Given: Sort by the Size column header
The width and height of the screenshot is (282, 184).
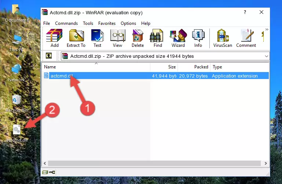Looking at the screenshot, I should coord(164,67).
